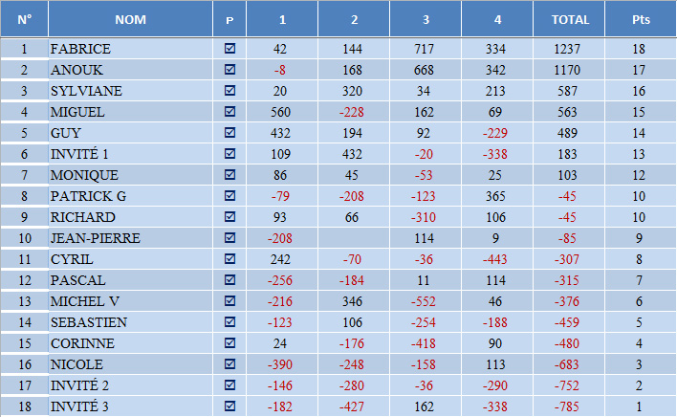Image resolution: width=677 pixels, height=417 pixels.
Task: Select FABRICE's total score 1237
Action: tap(570, 48)
